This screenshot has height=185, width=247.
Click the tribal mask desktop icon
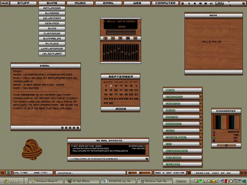click(32, 149)
